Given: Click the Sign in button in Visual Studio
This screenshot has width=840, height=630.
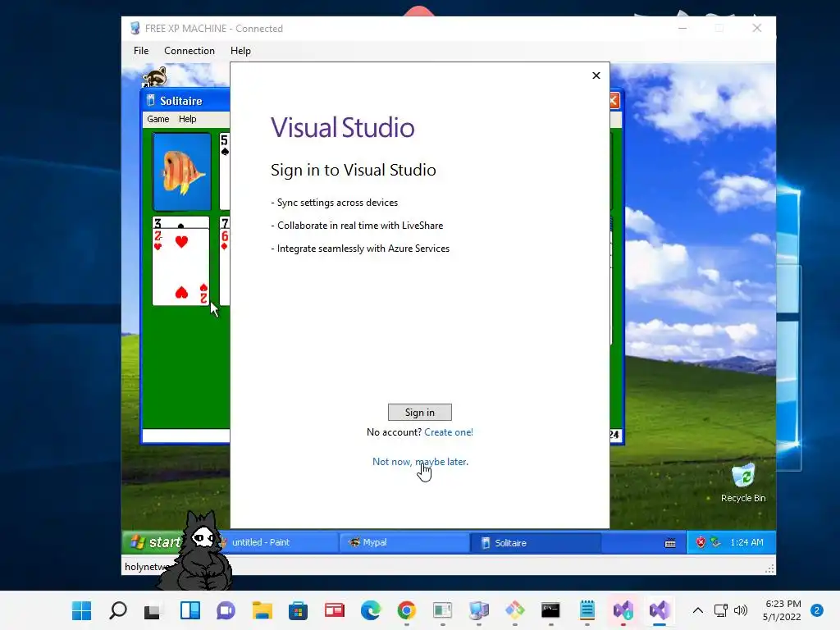Looking at the screenshot, I should pyautogui.click(x=419, y=412).
